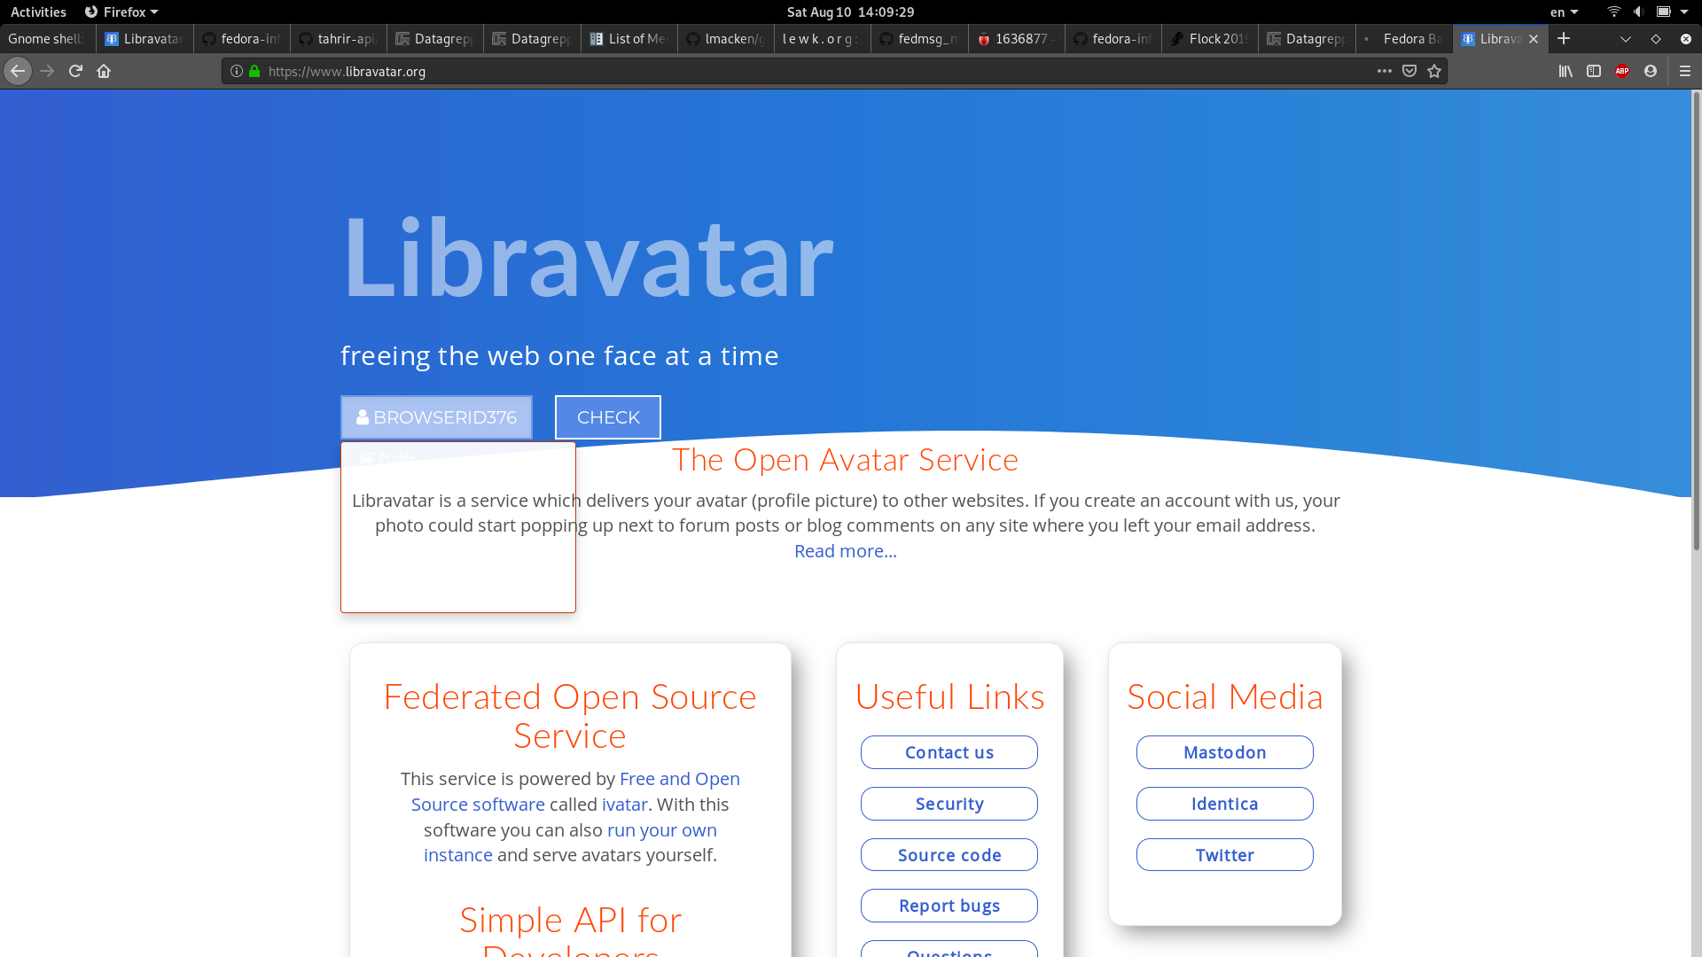Save page to Pocket icon
The height and width of the screenshot is (957, 1702).
[x=1409, y=71]
